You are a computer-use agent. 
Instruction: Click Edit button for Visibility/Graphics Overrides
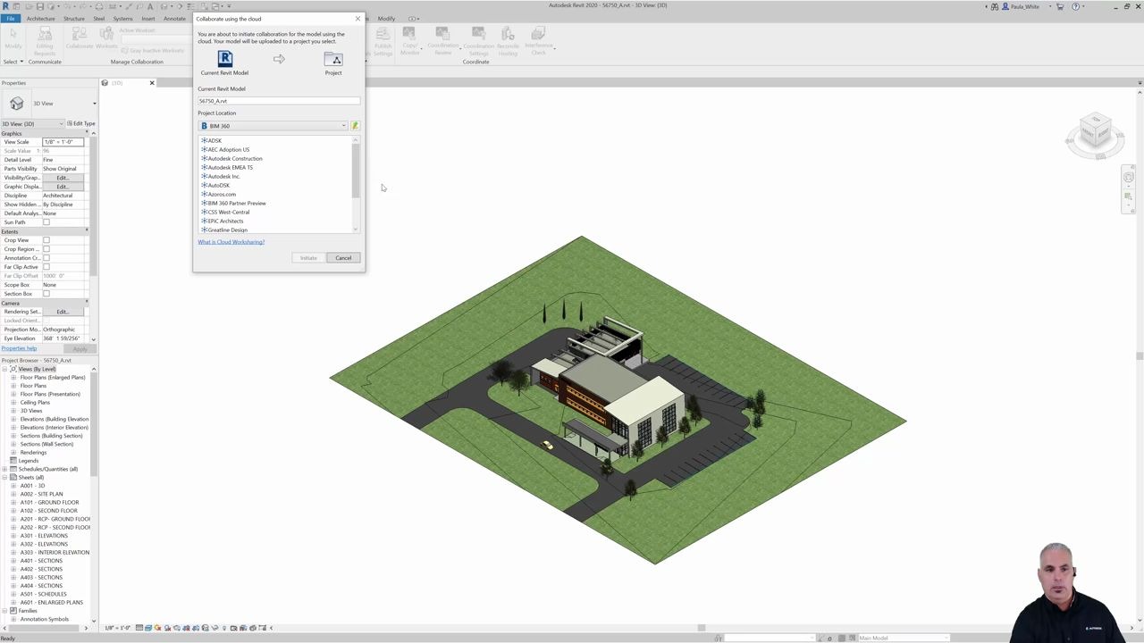62,178
